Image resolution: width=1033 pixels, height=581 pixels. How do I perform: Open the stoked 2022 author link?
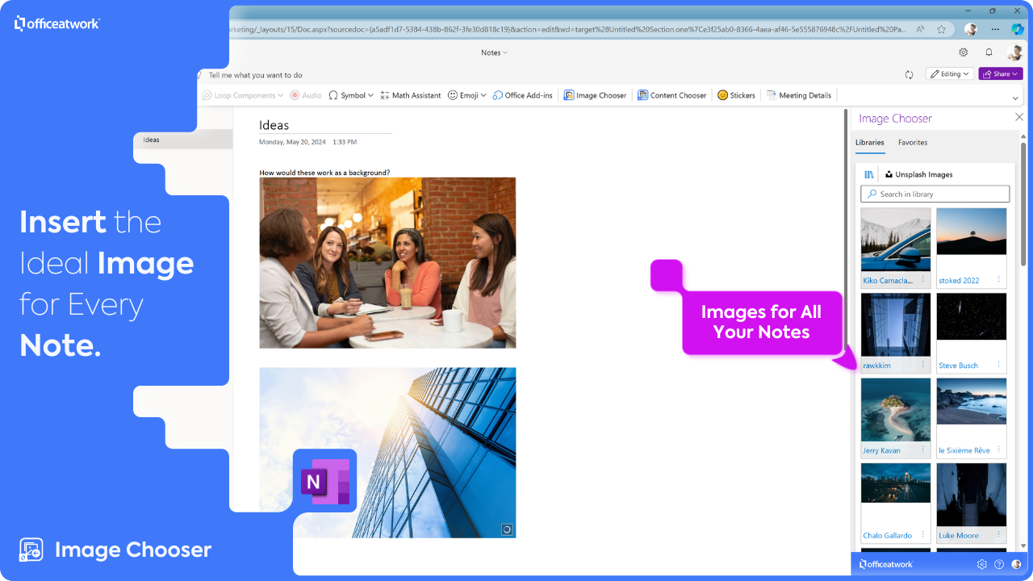click(959, 281)
